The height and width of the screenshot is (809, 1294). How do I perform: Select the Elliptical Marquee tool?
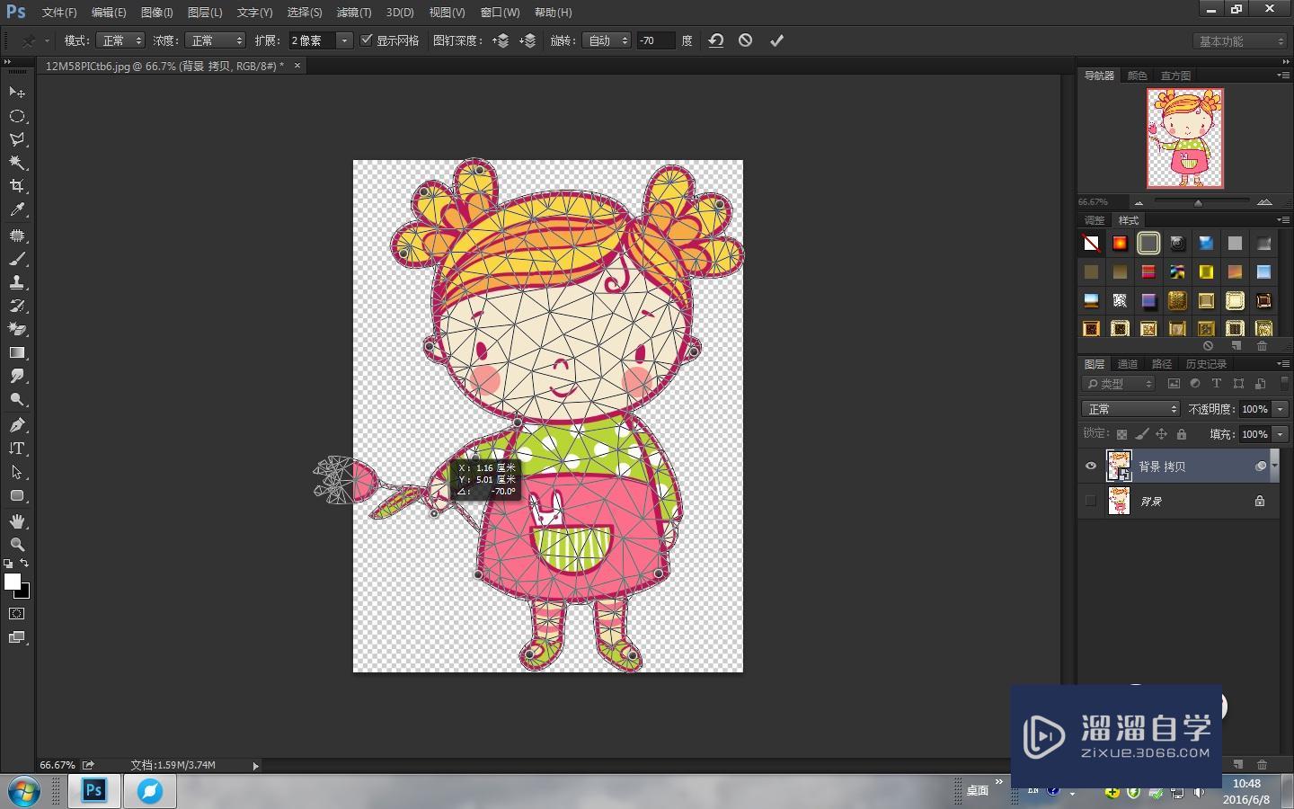(17, 116)
